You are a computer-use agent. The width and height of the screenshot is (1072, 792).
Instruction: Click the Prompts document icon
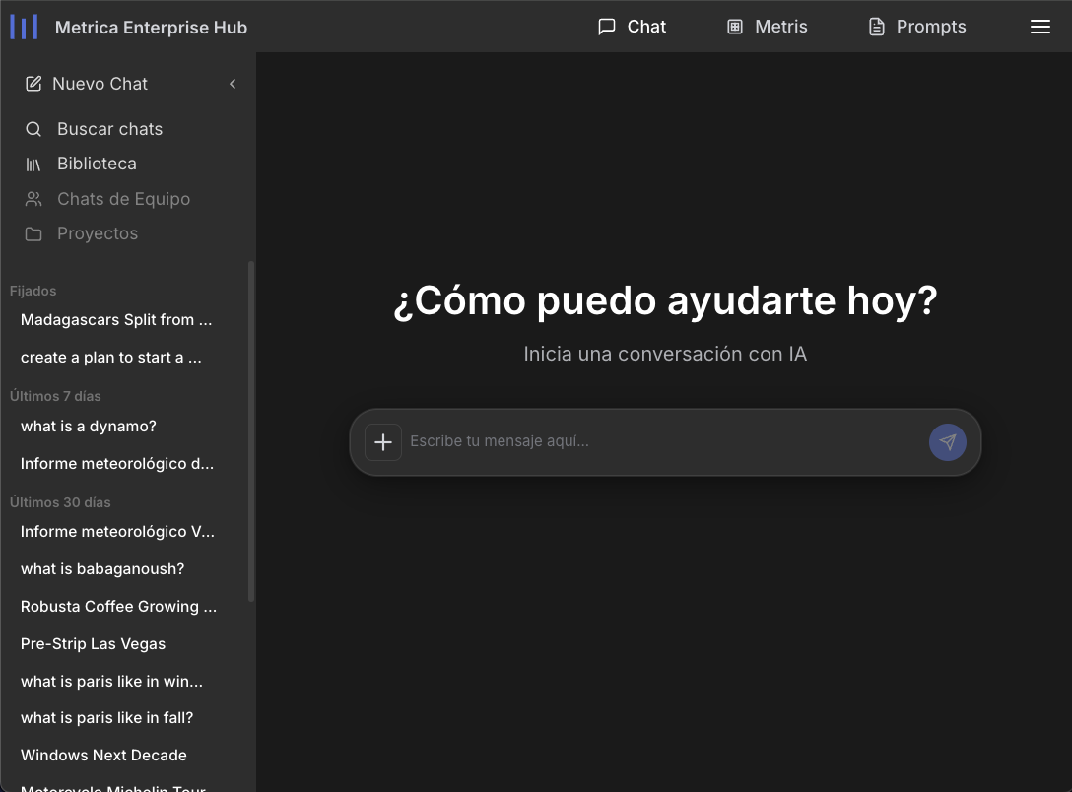click(x=875, y=27)
